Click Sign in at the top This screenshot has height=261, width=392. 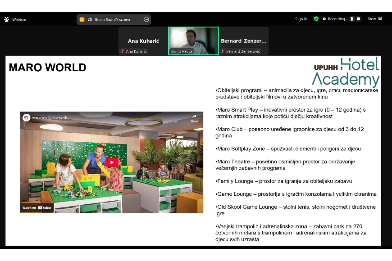301,19
